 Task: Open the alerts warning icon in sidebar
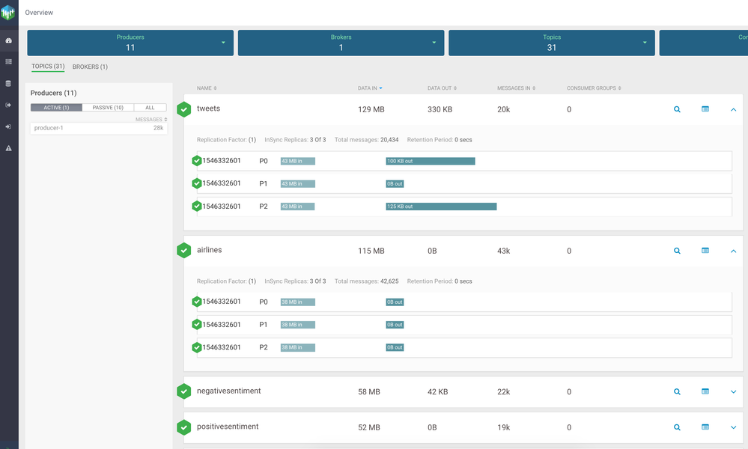pyautogui.click(x=9, y=148)
